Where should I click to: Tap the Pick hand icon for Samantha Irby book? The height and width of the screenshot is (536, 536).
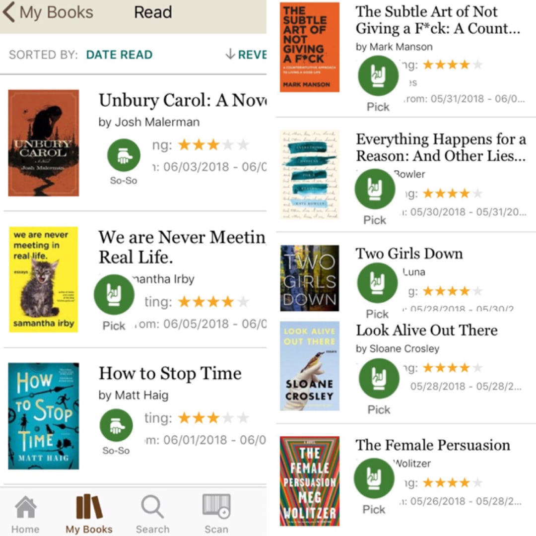click(x=114, y=294)
